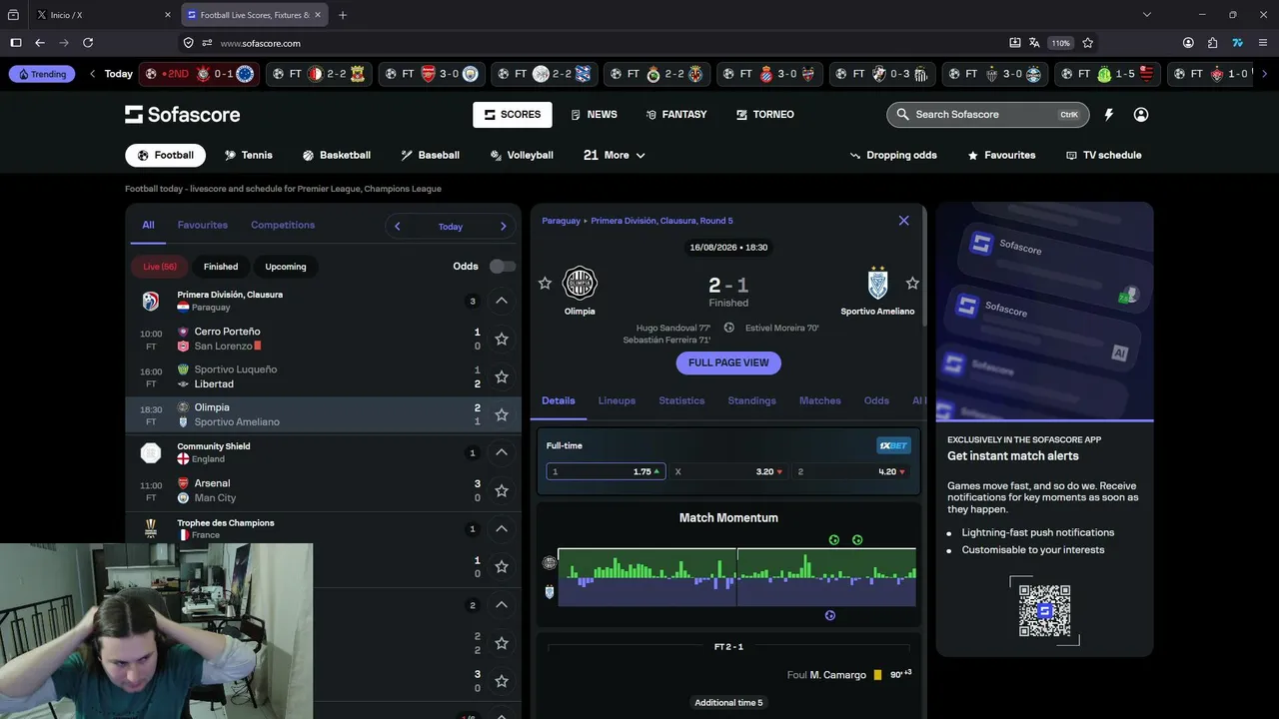The width and height of the screenshot is (1279, 719).
Task: Open a new browser tab
Action: [x=343, y=15]
